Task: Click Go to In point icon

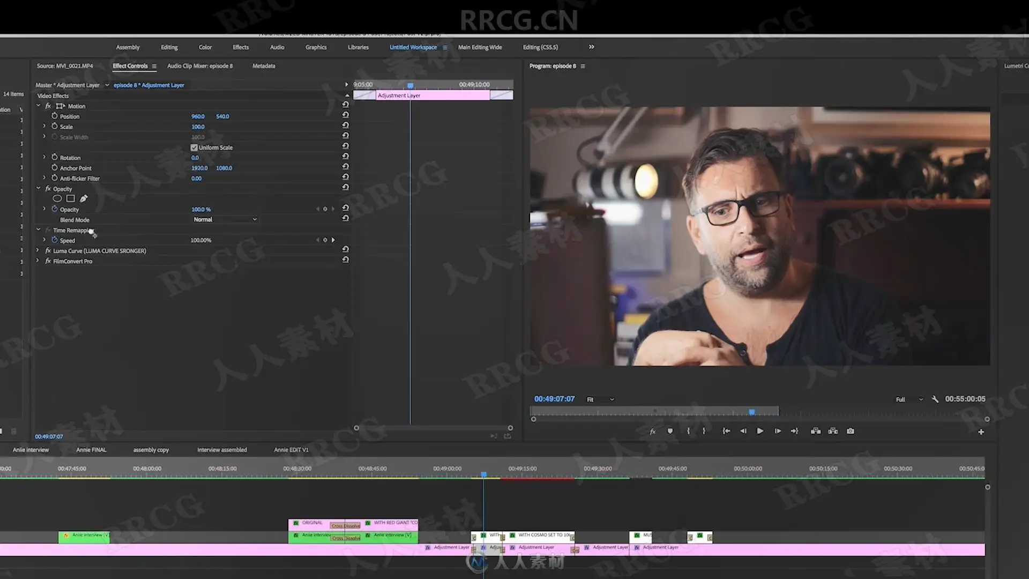Action: click(726, 431)
